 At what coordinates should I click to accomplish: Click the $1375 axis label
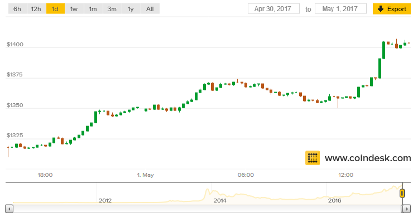[x=15, y=75]
